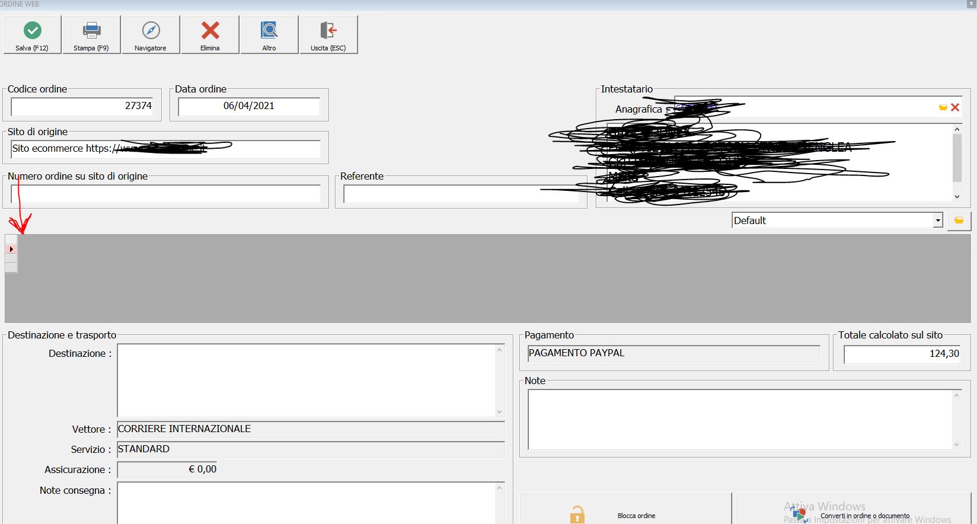Expand the Default dropdown list

point(938,221)
